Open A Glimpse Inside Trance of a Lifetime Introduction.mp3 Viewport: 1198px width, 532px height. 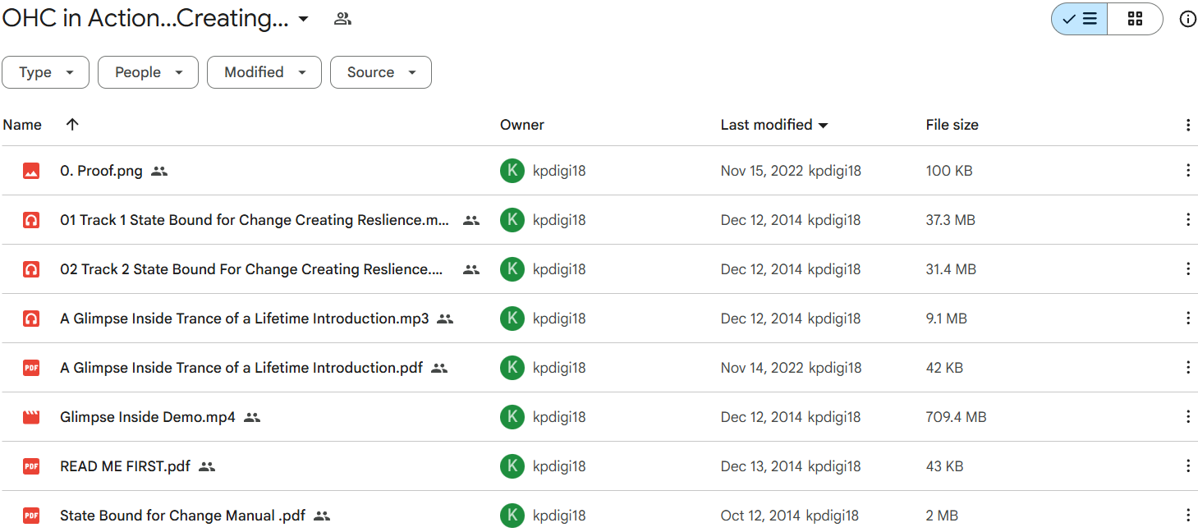(x=244, y=319)
